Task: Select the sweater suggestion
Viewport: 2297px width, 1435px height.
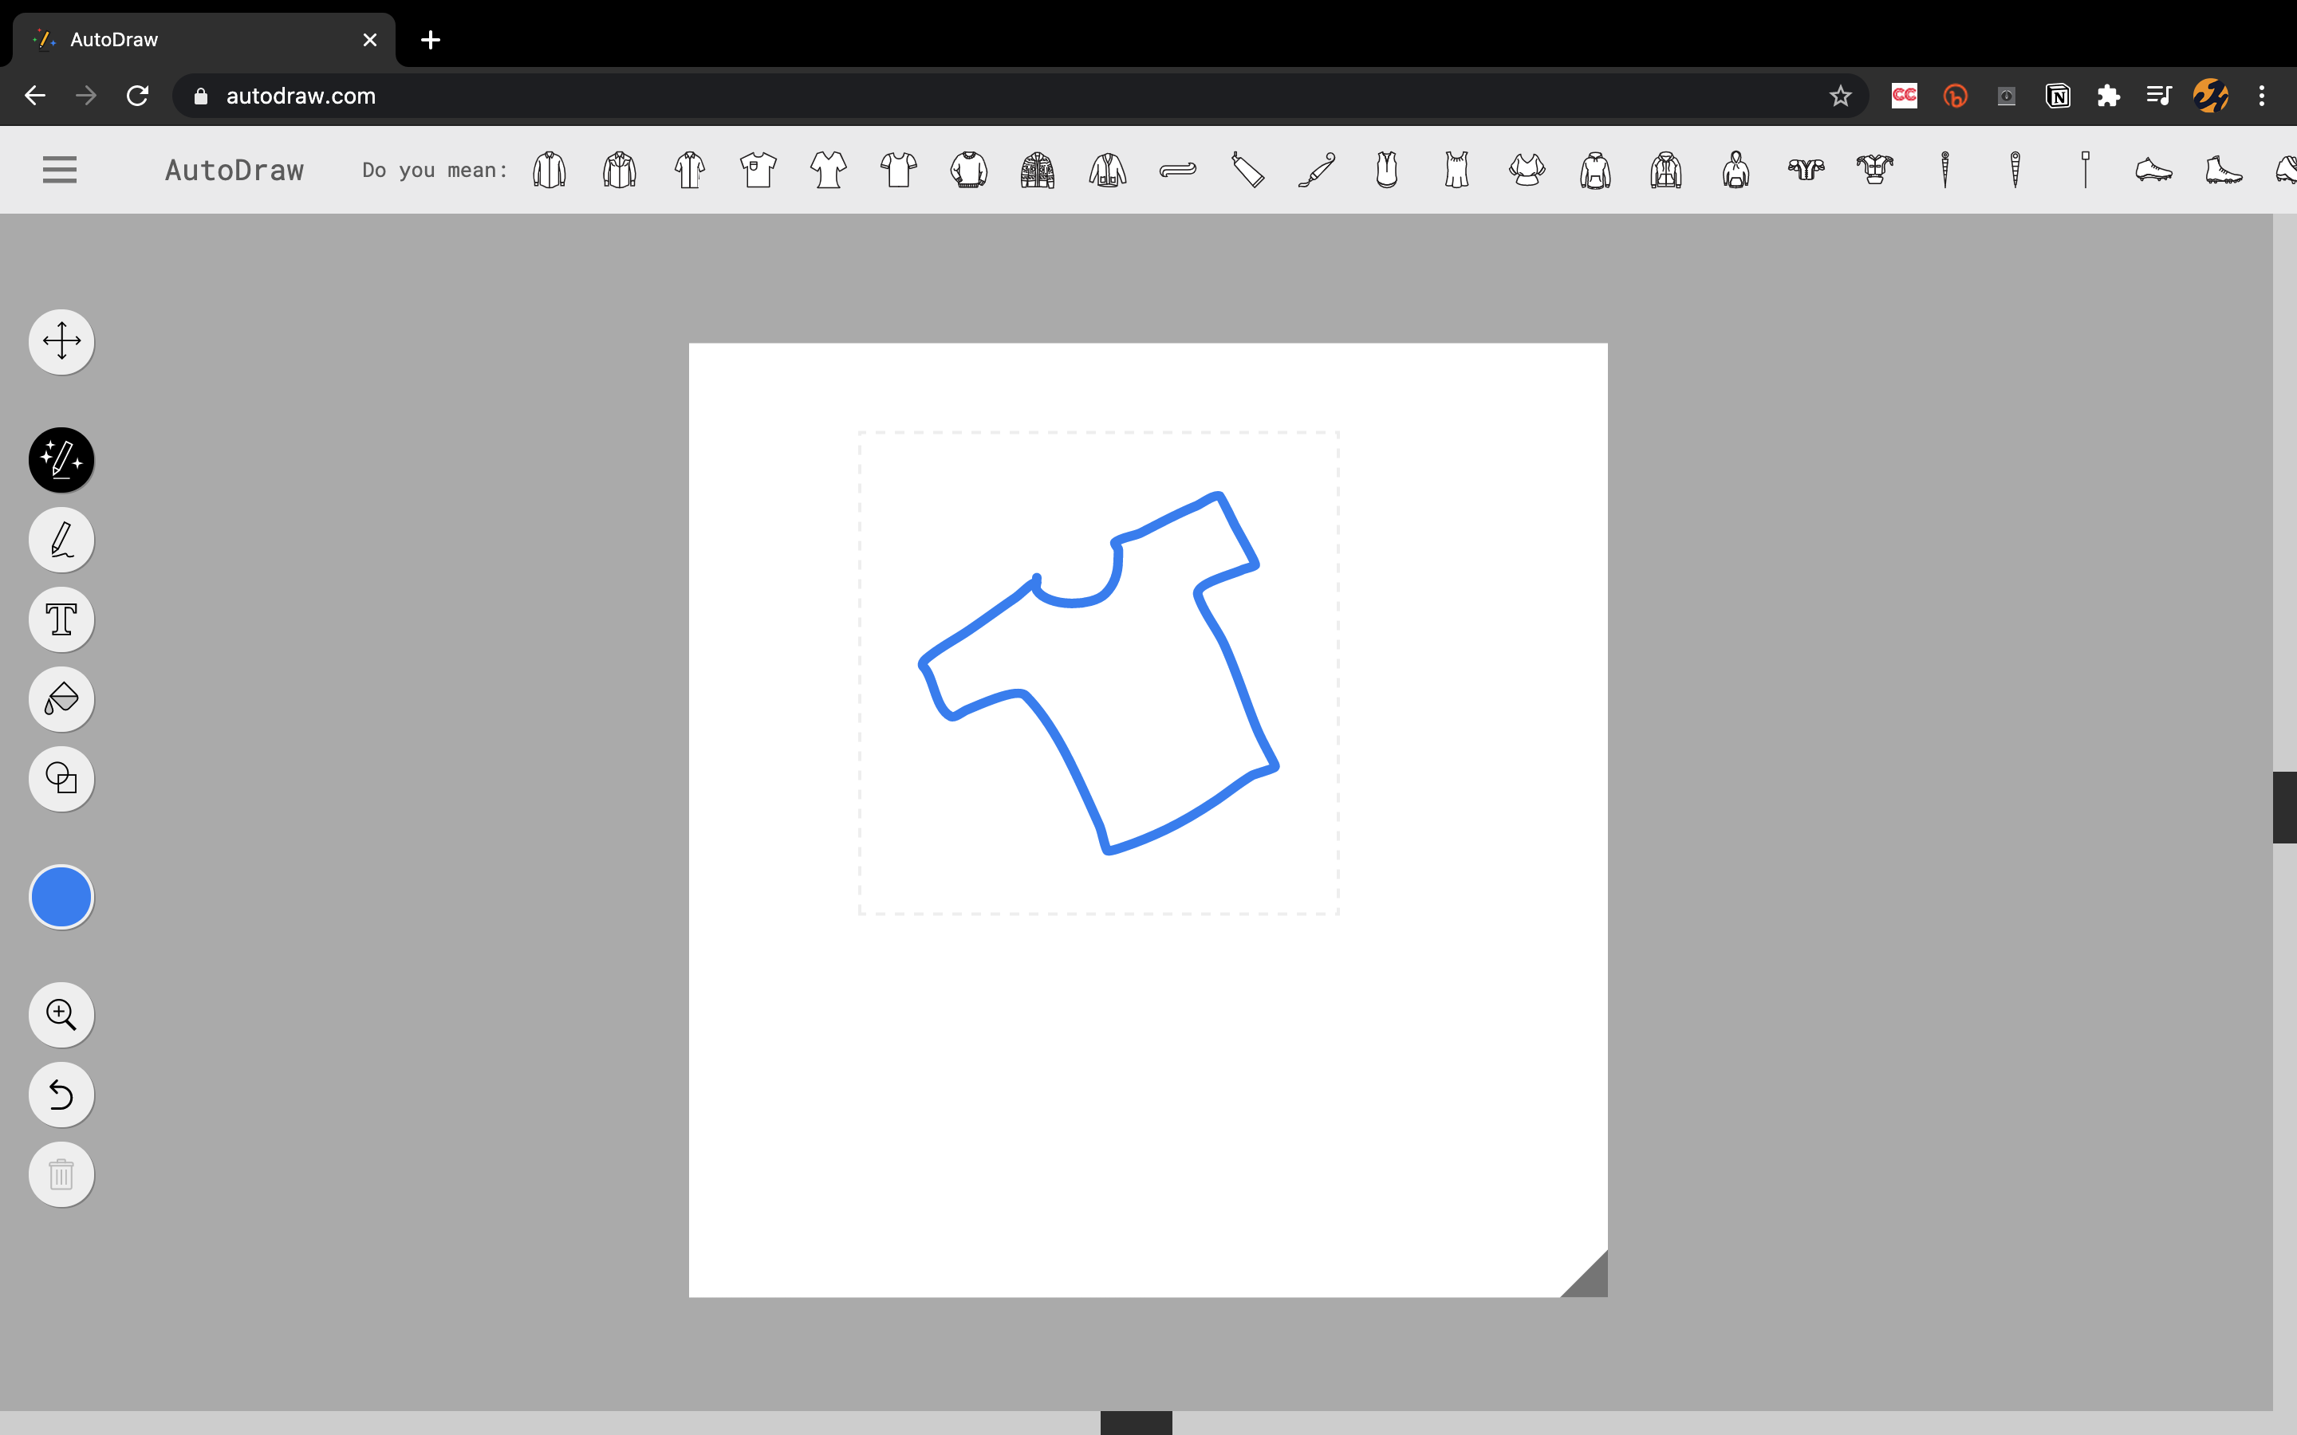Action: pyautogui.click(x=968, y=170)
